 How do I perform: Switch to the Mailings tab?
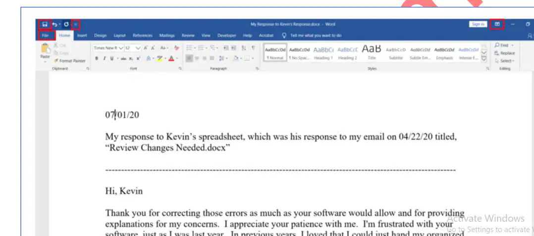tap(167, 35)
